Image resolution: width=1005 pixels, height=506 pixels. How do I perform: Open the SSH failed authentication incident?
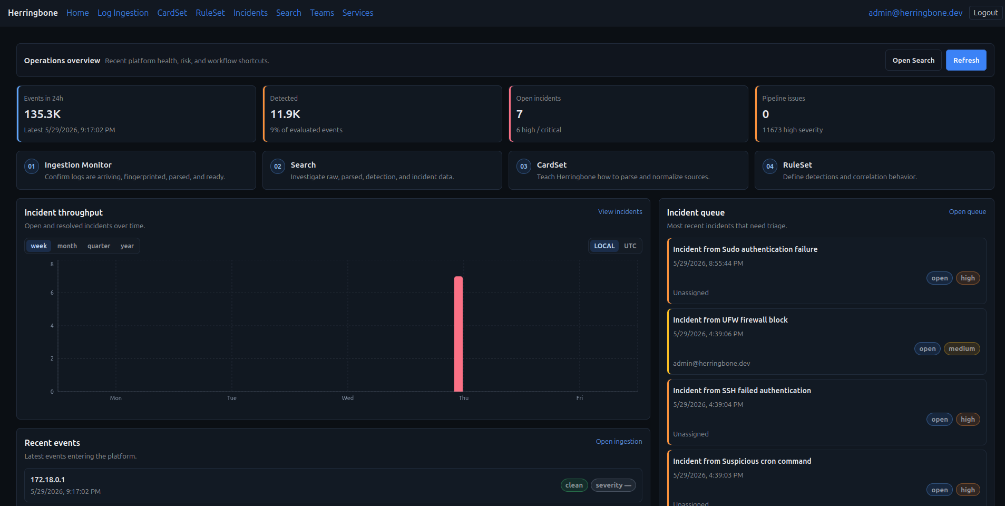click(x=826, y=412)
